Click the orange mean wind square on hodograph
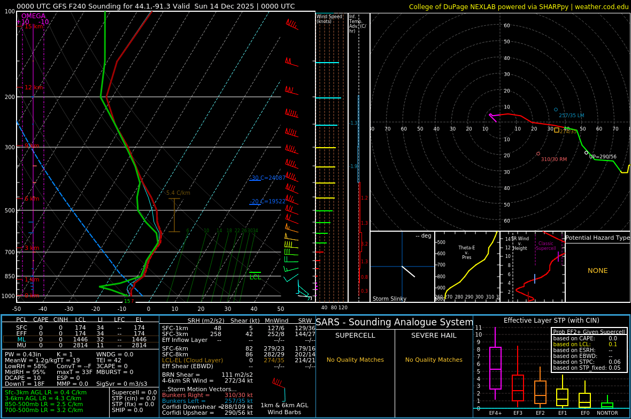 (557, 130)
